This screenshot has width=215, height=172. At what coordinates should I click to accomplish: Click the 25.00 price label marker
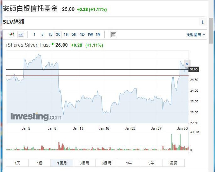[194, 70]
